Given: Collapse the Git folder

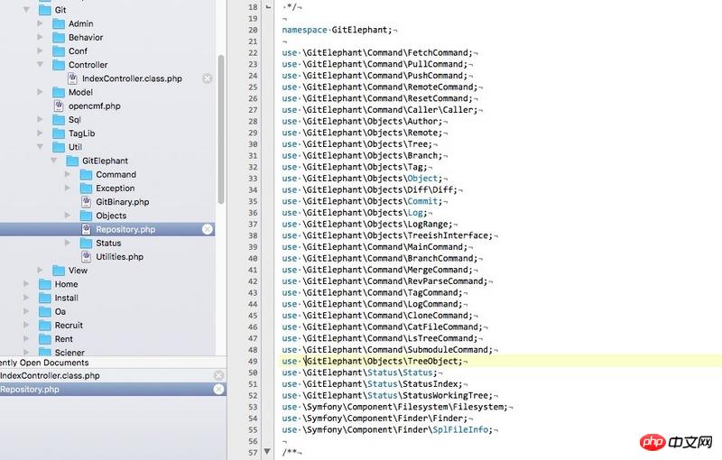Looking at the screenshot, I should point(26,10).
